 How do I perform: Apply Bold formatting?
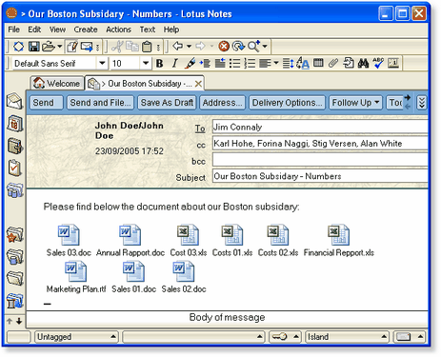pyautogui.click(x=159, y=64)
